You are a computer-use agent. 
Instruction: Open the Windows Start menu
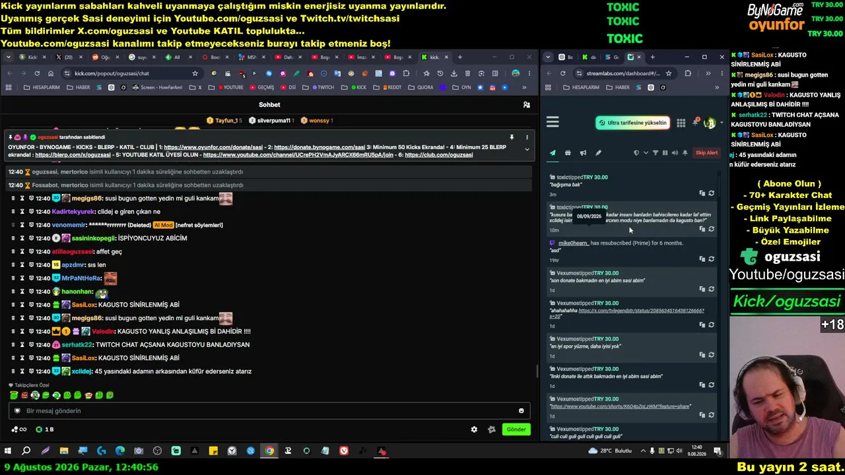(8, 451)
